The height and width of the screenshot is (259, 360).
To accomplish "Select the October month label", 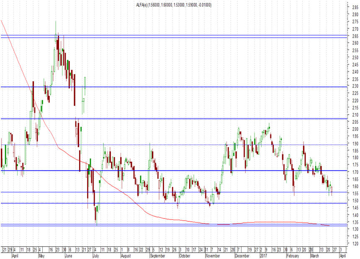I will pyautogui.click(x=185, y=256).
